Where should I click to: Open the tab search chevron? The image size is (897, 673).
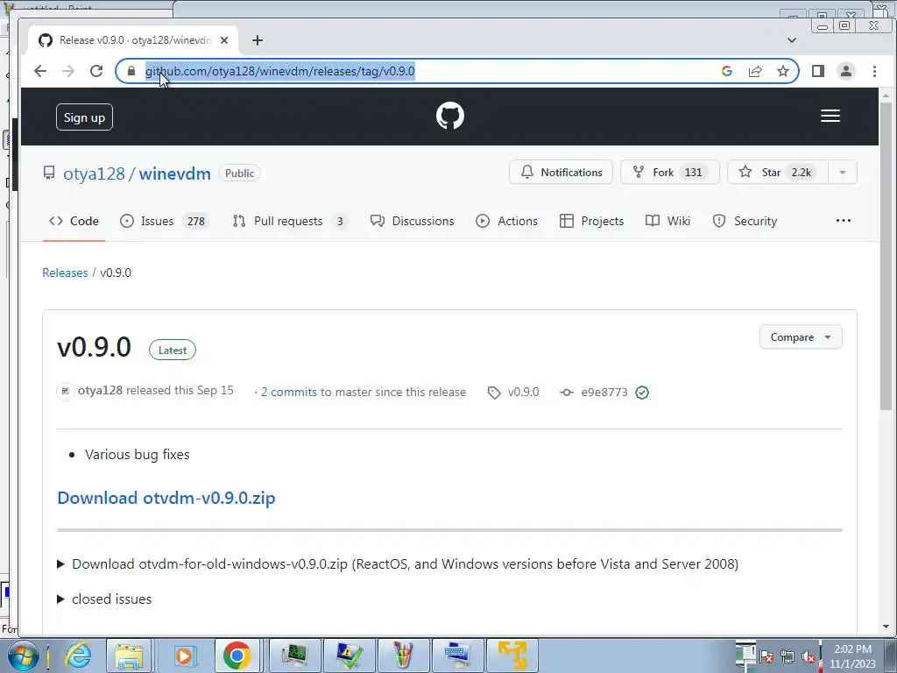tap(792, 40)
